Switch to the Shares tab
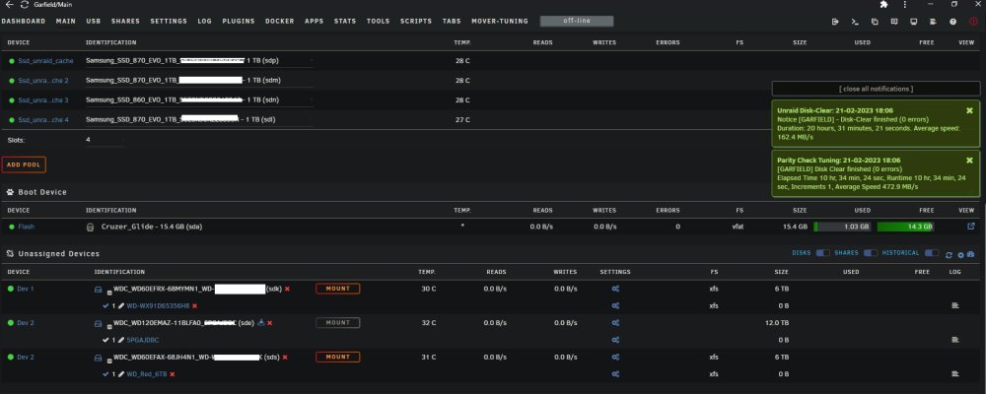Image resolution: width=986 pixels, height=394 pixels. 126,22
